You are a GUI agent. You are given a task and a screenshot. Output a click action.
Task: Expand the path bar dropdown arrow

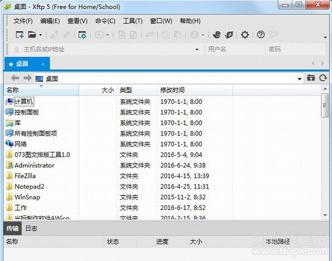[299, 79]
